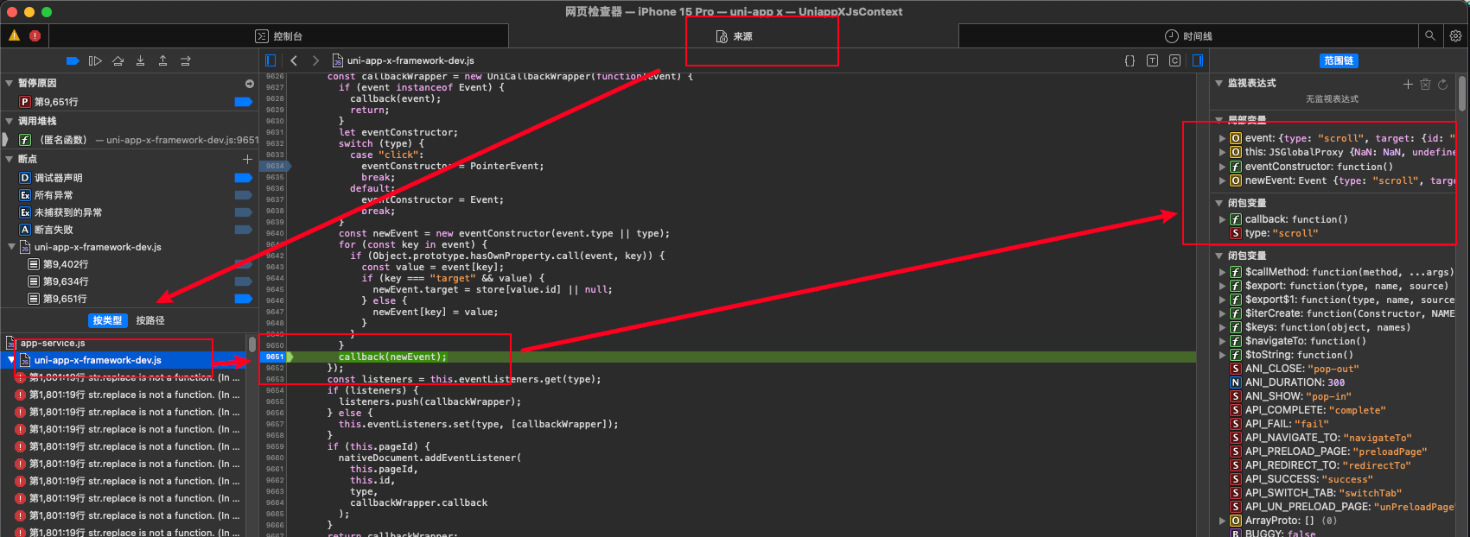Screen dimensions: 1470x537
Task: Click the continue script execution icon
Action: click(95, 60)
